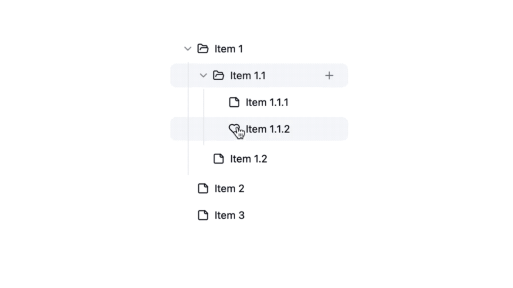Select the Item 3 label

229,215
